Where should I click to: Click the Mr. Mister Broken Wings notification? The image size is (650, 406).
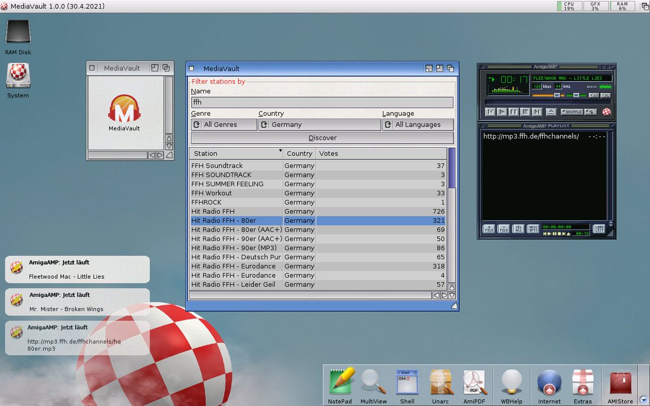point(77,302)
